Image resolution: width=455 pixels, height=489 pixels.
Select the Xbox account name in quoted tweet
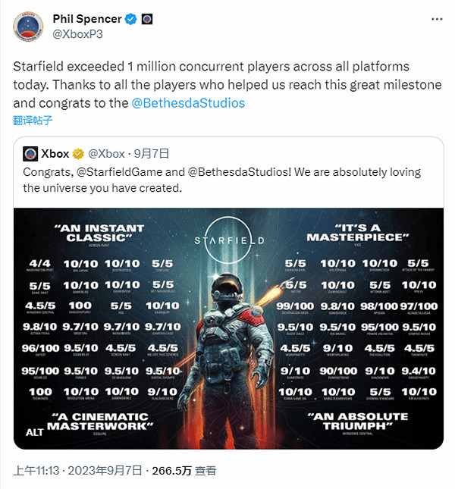point(55,155)
